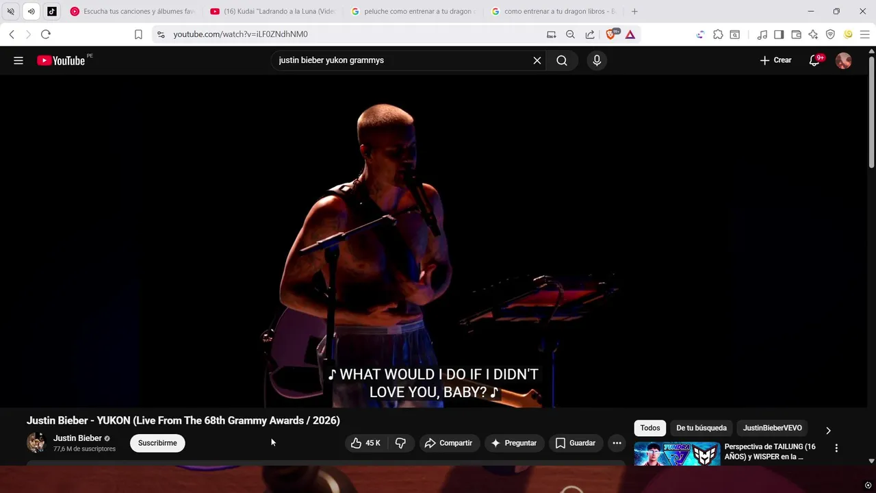The image size is (876, 493).
Task: Save video with Guardar button
Action: [576, 443]
